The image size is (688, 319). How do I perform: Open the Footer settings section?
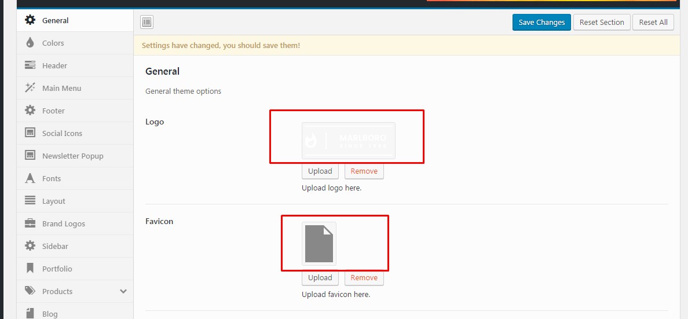(x=53, y=111)
